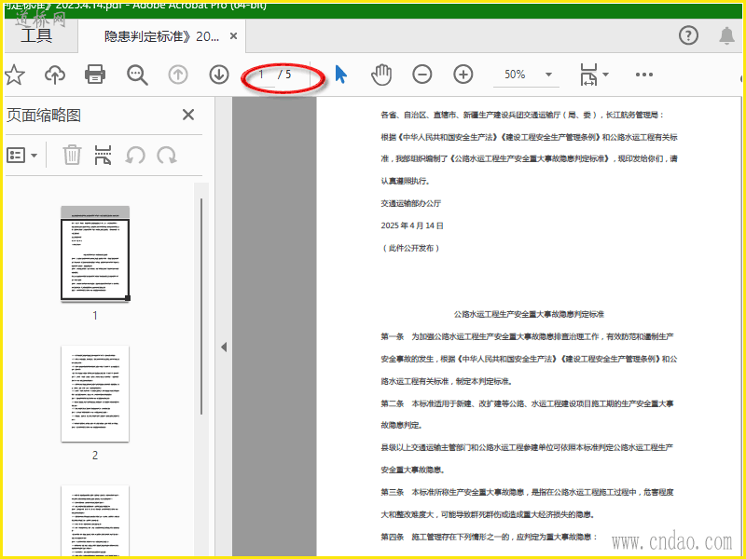Click the bookmark star icon
The height and width of the screenshot is (559, 746).
(x=14, y=75)
